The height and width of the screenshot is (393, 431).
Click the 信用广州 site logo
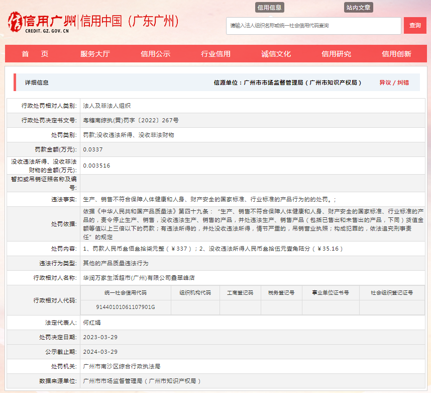[x=42, y=22]
